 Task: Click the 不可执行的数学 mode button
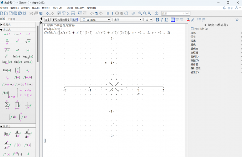(x=61, y=20)
